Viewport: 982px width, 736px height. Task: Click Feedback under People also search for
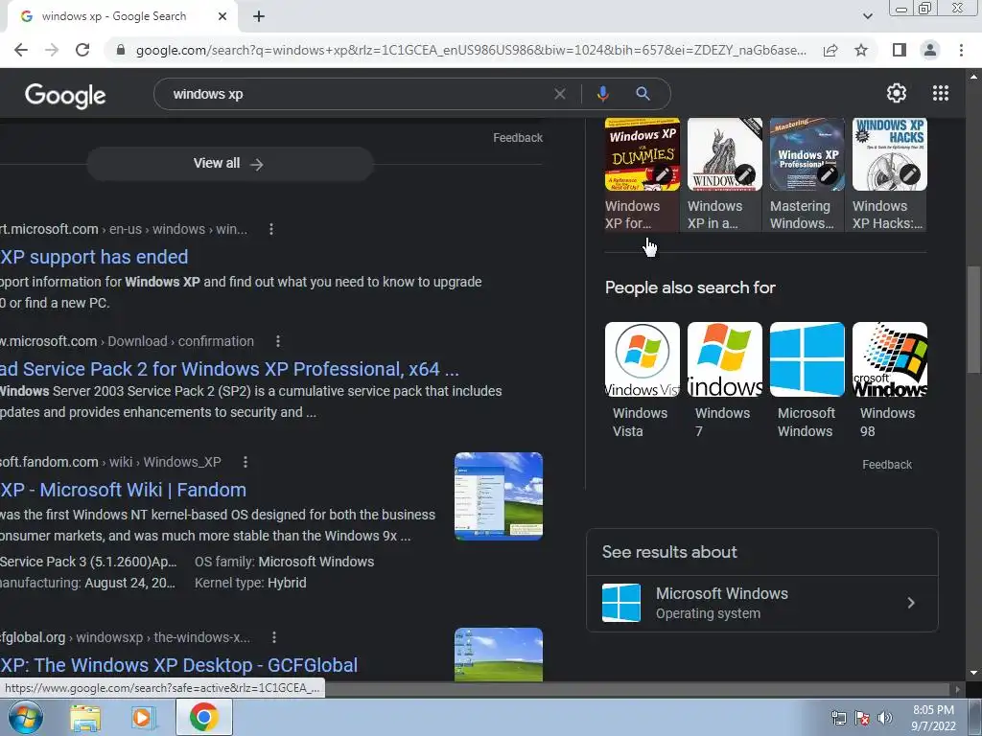pos(887,465)
